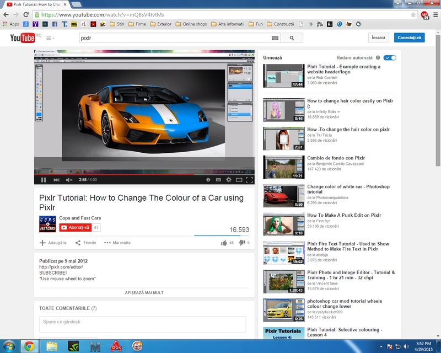Unmute the video volume icon
Screen dimensions: 441x353
(x=69, y=180)
